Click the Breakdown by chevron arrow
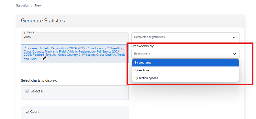Viewport: 256px width, 119px height. pyautogui.click(x=234, y=54)
